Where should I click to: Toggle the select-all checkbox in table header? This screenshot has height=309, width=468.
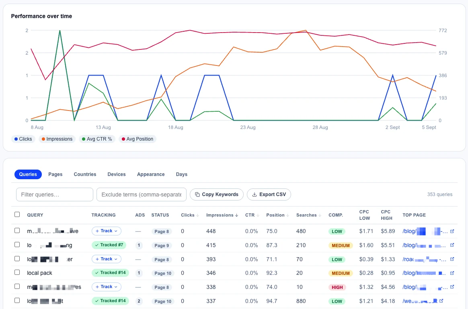[17, 215]
